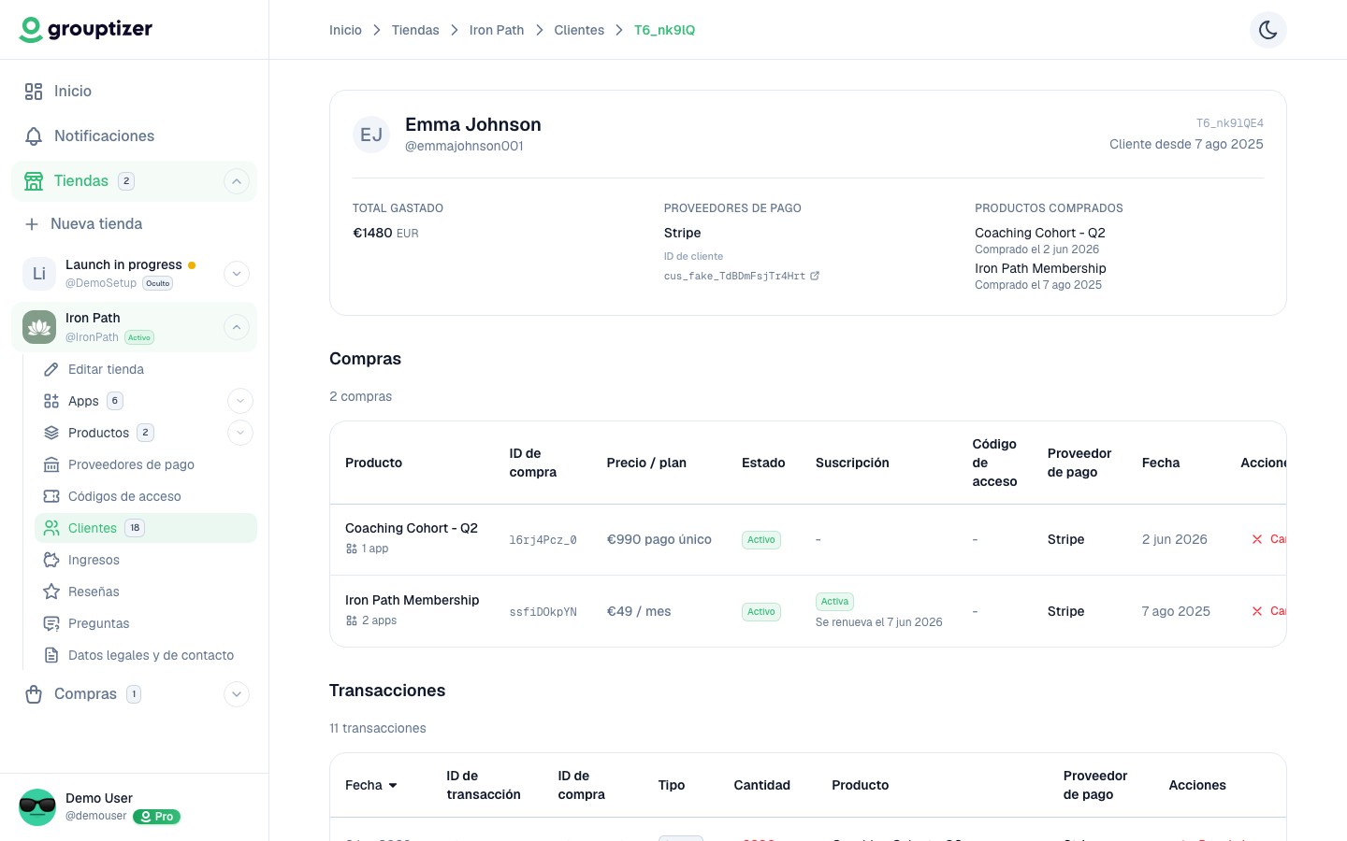Click Coaching Cohort - Q2 in purchases table

click(x=412, y=528)
